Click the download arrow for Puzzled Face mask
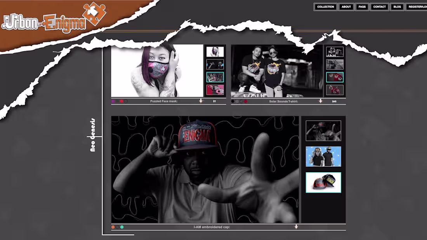 tap(201, 101)
